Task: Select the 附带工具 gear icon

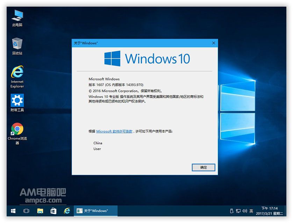Action: (17, 103)
